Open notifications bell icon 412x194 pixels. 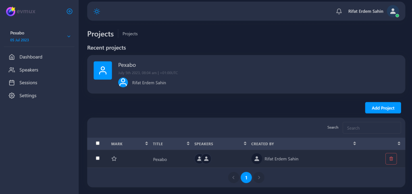click(x=339, y=11)
